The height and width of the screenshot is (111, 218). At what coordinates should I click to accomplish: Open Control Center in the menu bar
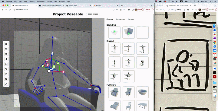point(198,1)
